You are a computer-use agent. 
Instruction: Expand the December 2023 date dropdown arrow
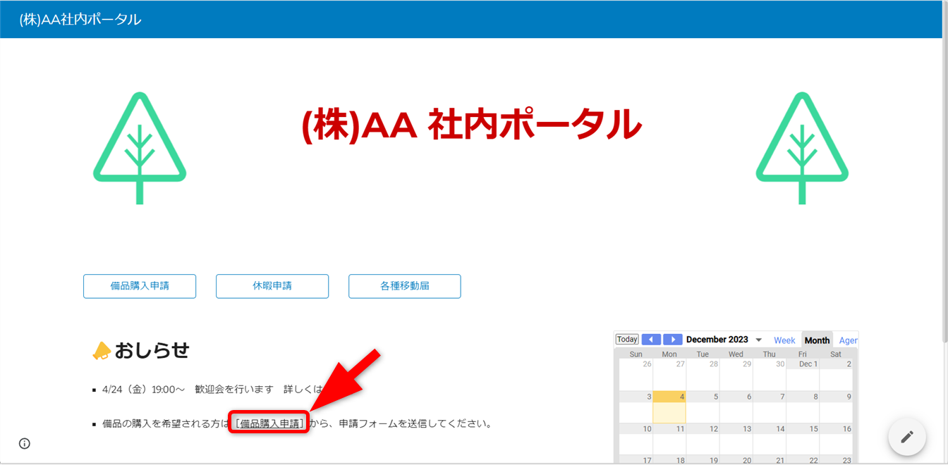pos(759,340)
